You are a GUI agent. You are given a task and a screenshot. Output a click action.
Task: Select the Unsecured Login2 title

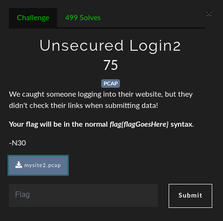pos(110,46)
